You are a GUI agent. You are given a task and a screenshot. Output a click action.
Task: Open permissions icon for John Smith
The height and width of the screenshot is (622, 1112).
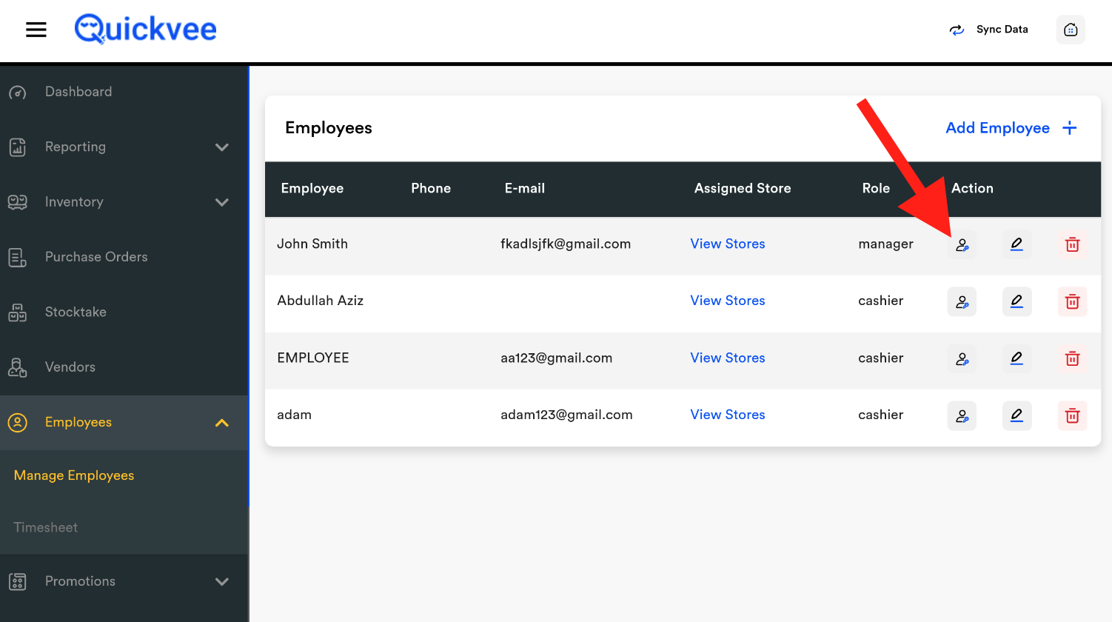(962, 244)
